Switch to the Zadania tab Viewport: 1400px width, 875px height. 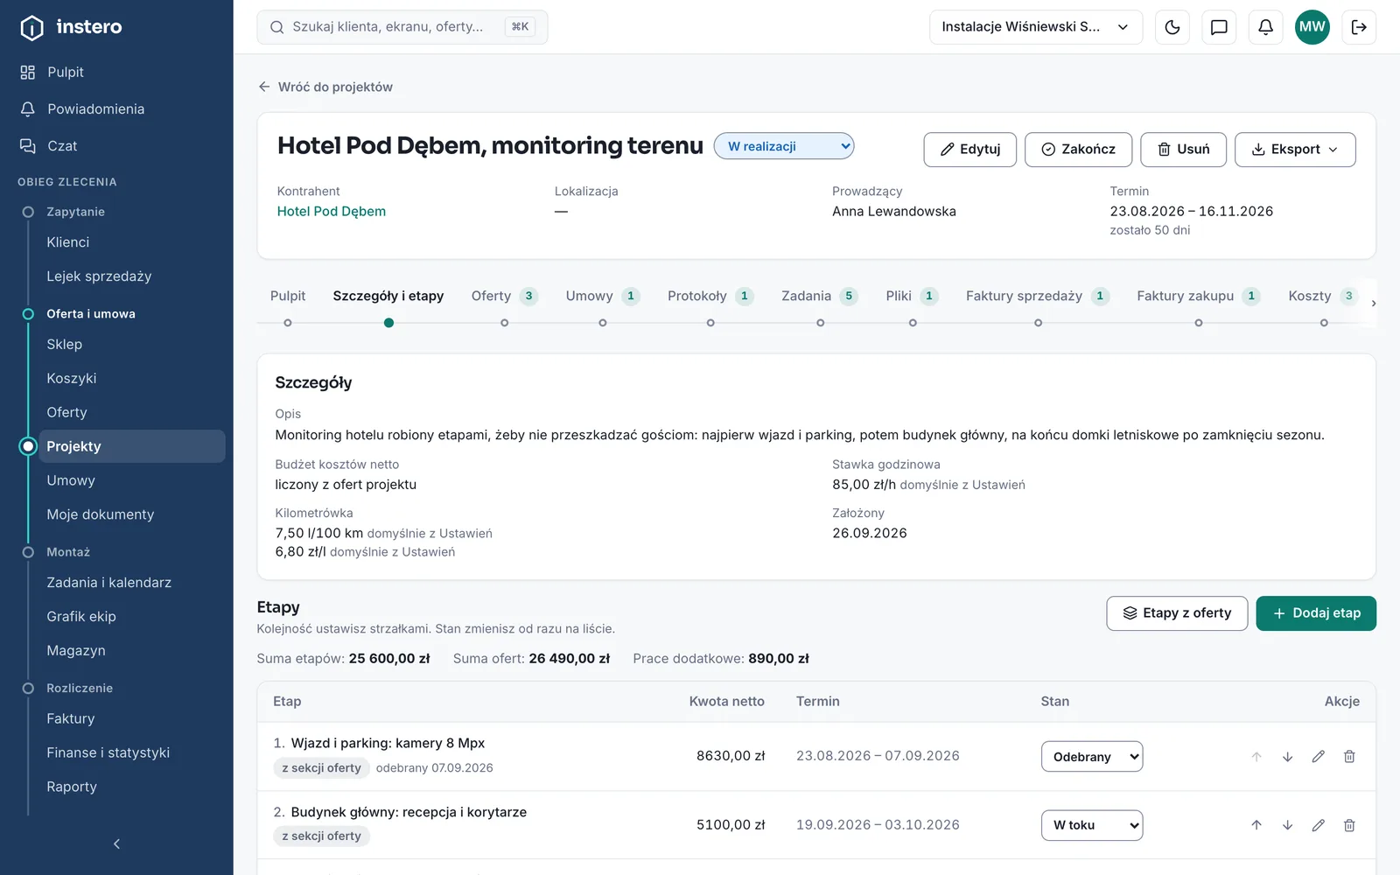coord(820,297)
